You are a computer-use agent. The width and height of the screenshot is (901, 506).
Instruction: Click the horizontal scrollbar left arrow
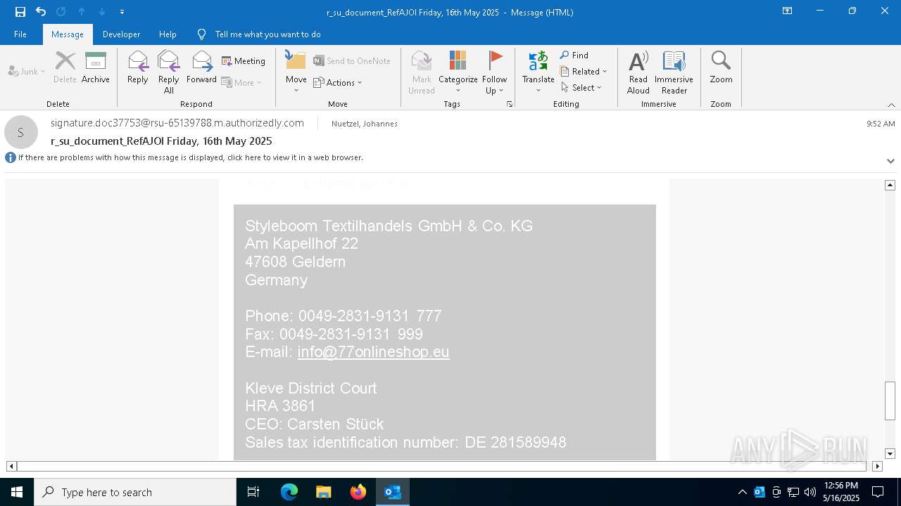pos(11,466)
